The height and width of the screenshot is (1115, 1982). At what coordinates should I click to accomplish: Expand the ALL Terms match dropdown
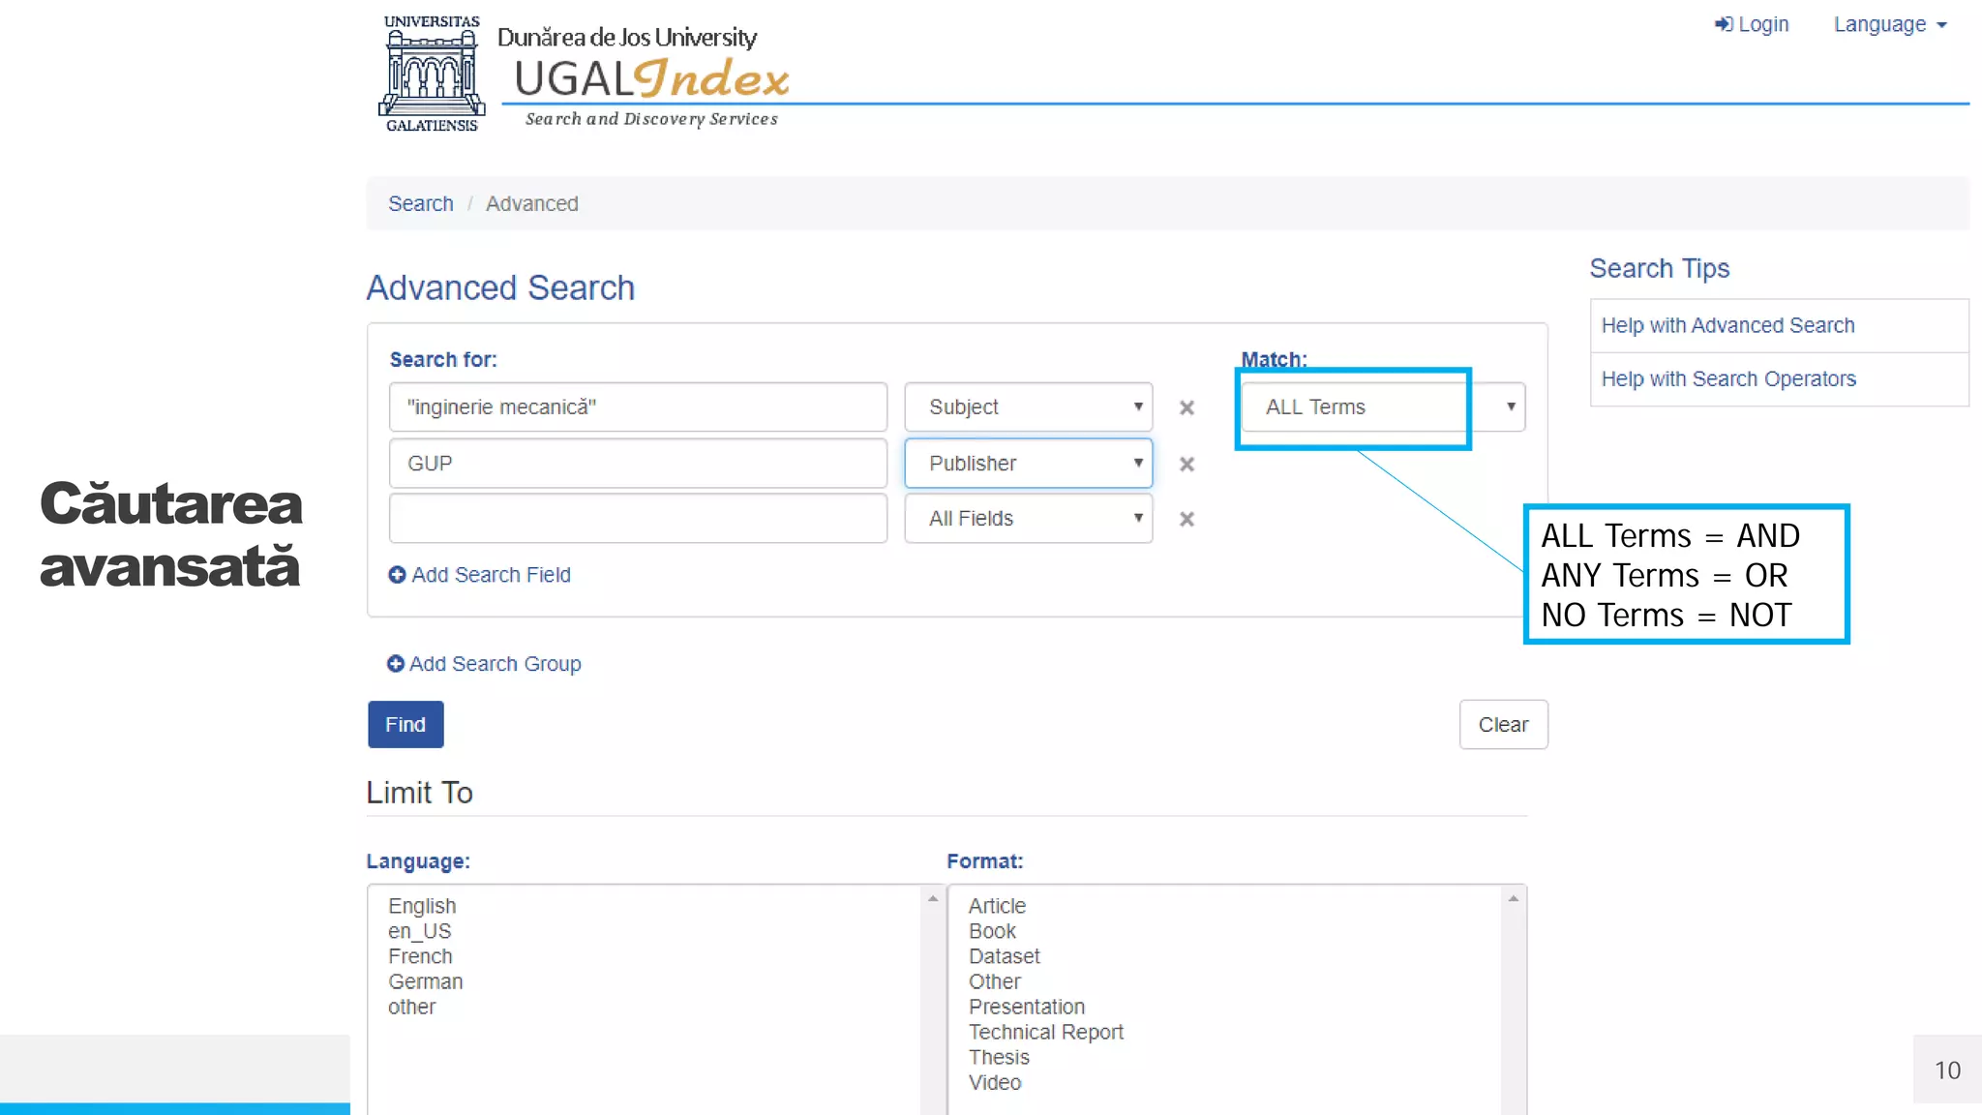pyautogui.click(x=1382, y=407)
